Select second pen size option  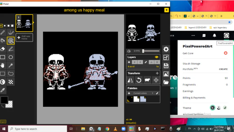[5, 26]
